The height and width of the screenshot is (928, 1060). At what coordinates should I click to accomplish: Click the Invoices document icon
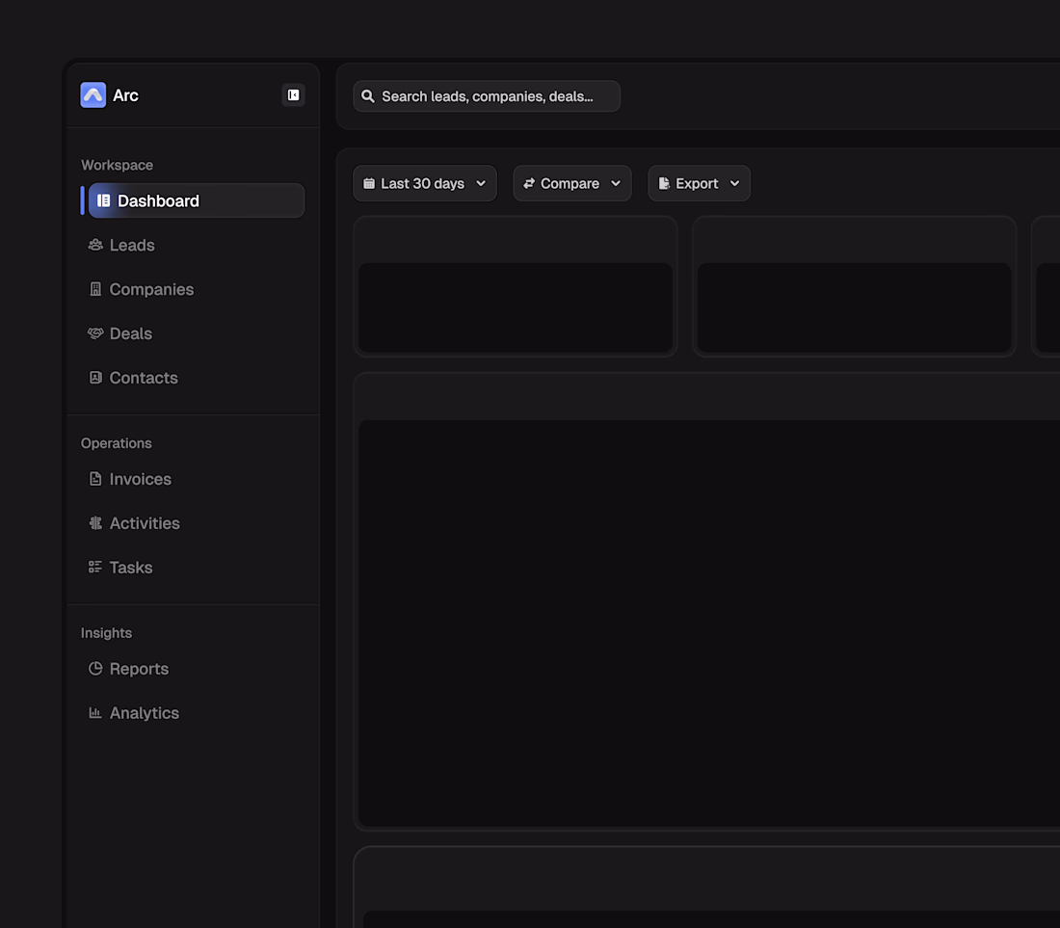coord(95,479)
